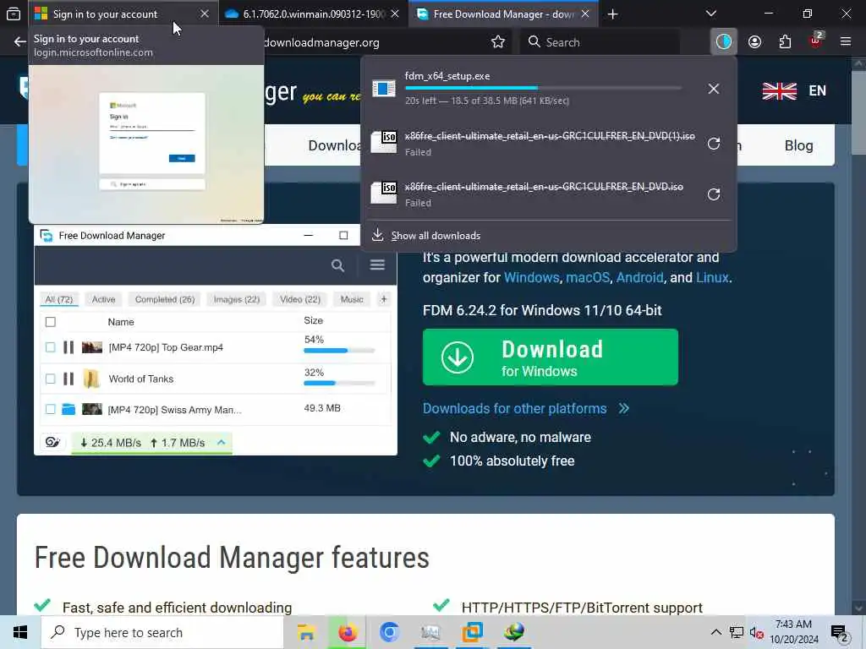Open Firefox downloads panel button
The width and height of the screenshot is (866, 649).
pyautogui.click(x=724, y=41)
